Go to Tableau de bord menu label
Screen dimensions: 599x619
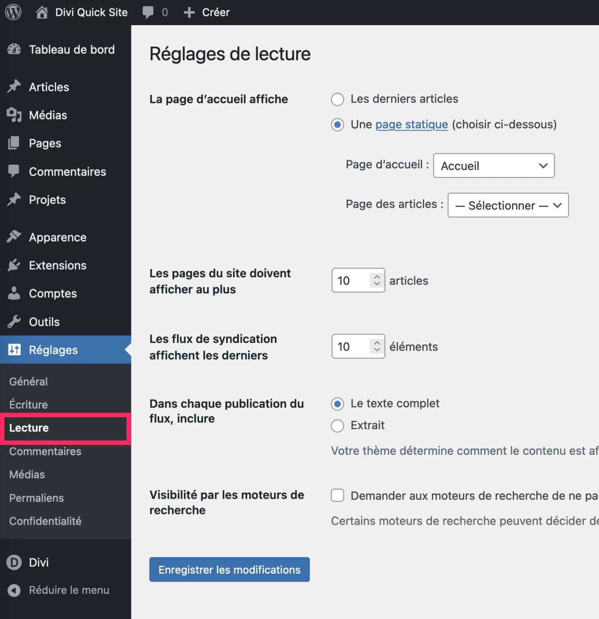point(72,50)
